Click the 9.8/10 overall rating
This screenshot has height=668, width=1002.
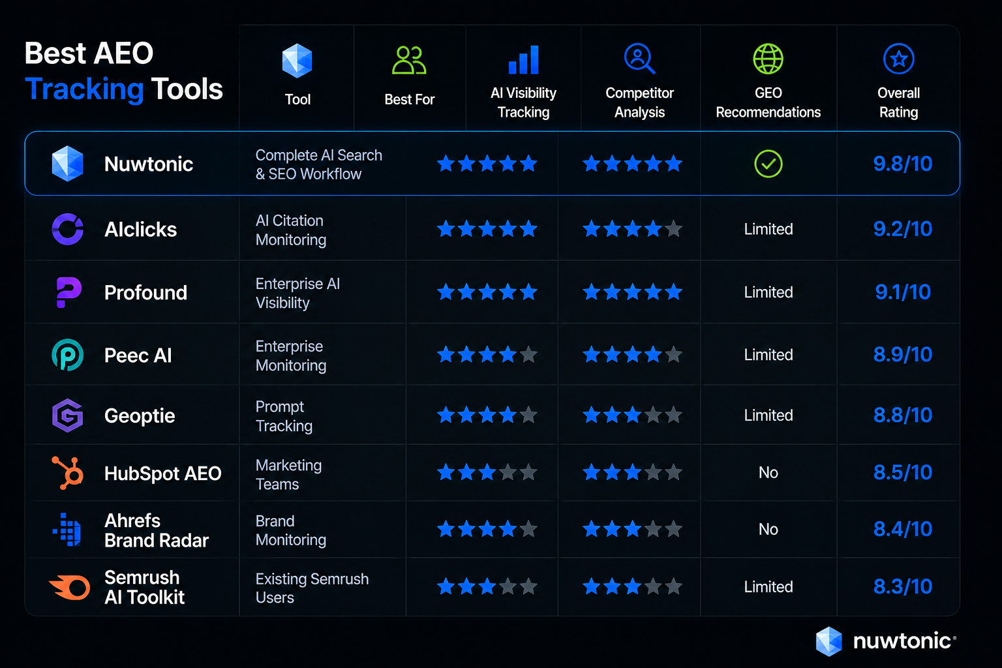pos(903,164)
